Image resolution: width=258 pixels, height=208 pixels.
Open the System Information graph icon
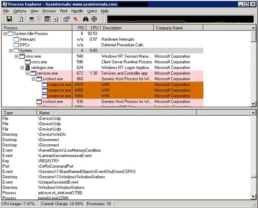31,19
